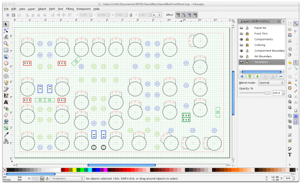The width and height of the screenshot is (301, 184).
Task: Click the yellow Undo arrow icon
Action: pyautogui.click(x=290, y=63)
